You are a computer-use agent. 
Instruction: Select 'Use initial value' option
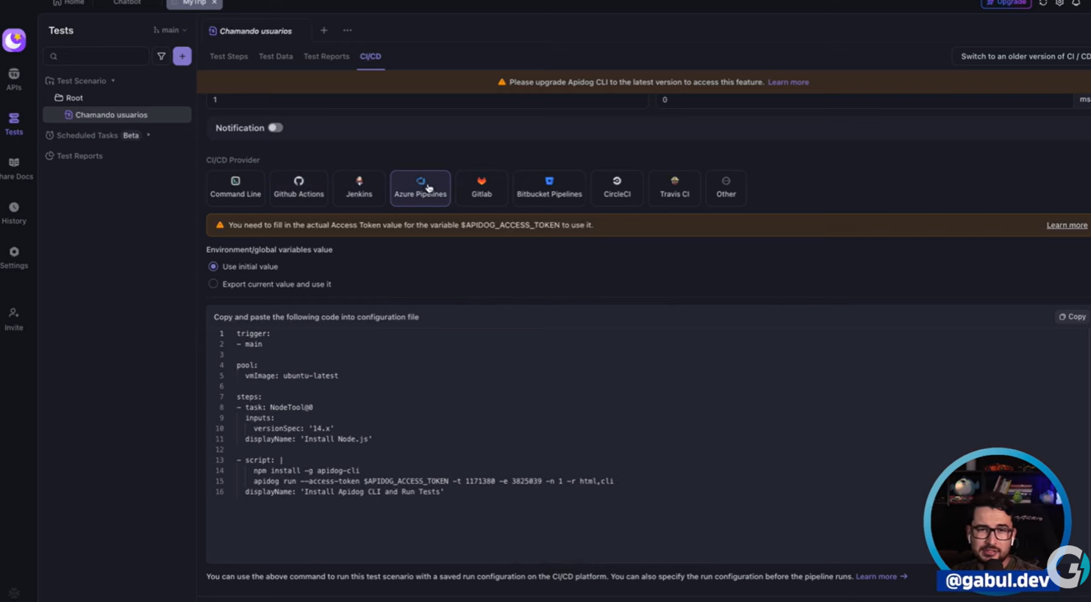213,266
